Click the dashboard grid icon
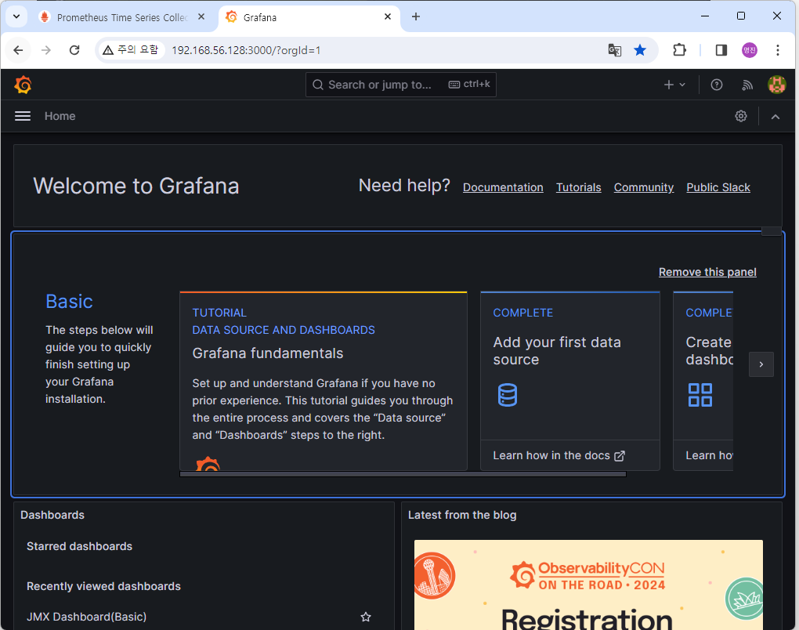The image size is (799, 630). click(x=700, y=395)
